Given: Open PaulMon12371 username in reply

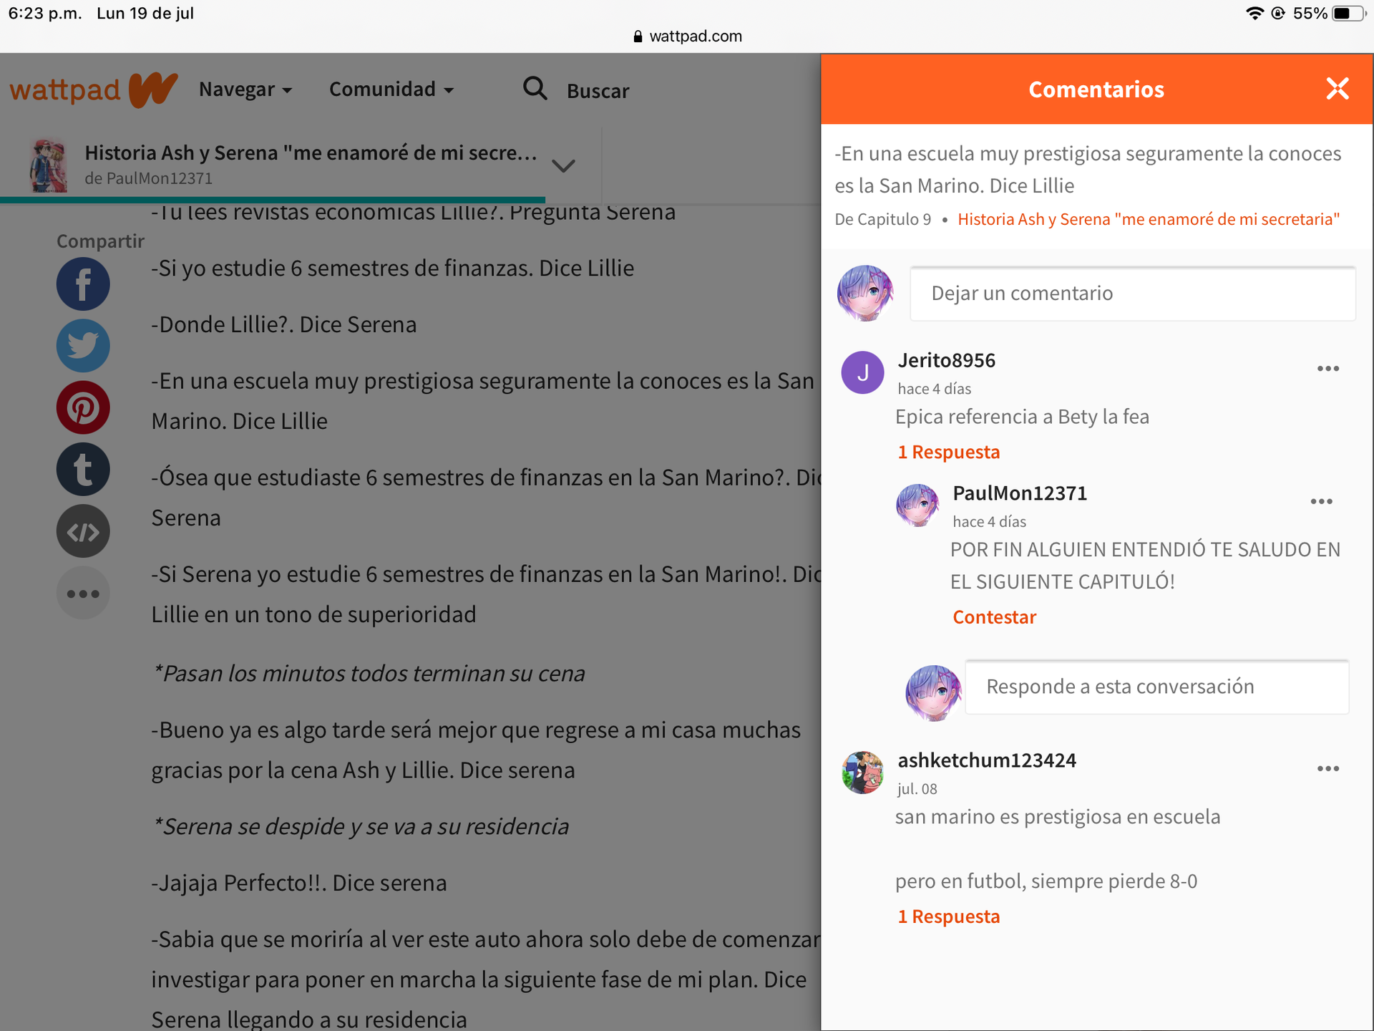Looking at the screenshot, I should [1020, 493].
